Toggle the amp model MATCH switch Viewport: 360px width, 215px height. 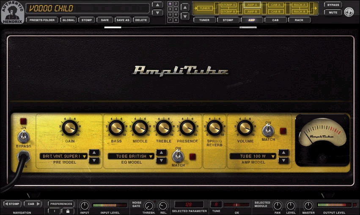tap(268, 130)
